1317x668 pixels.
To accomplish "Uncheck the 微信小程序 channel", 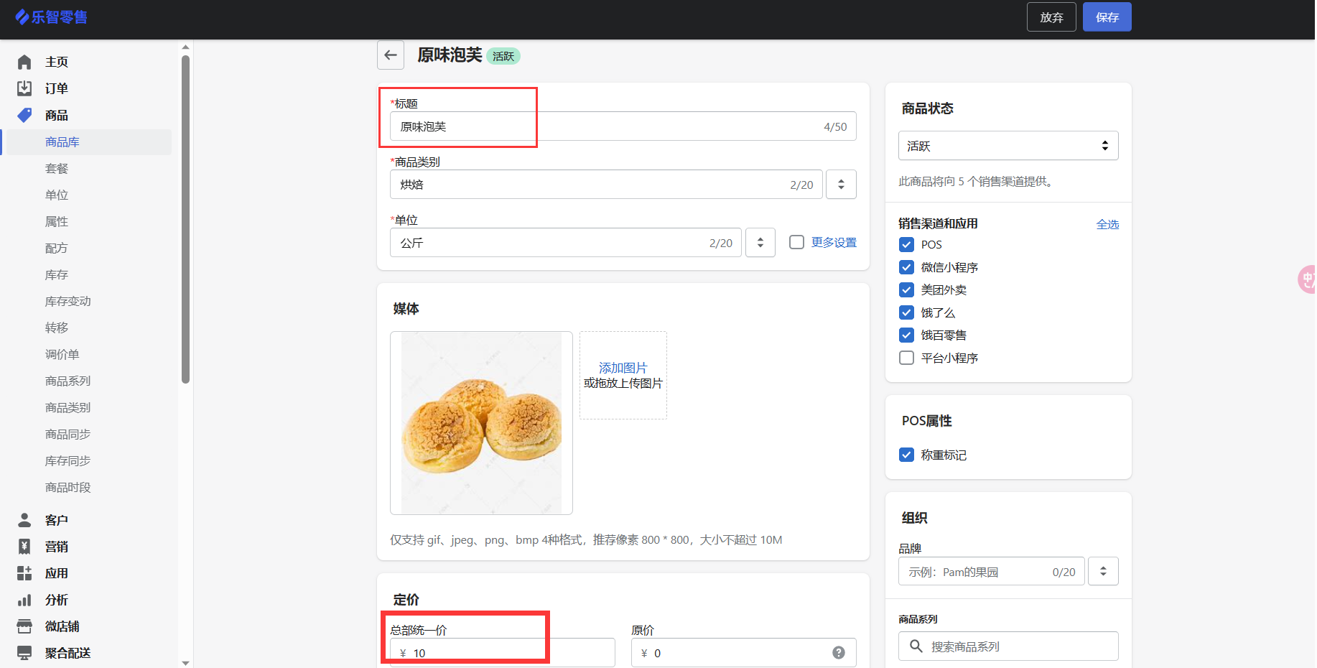I will point(907,267).
